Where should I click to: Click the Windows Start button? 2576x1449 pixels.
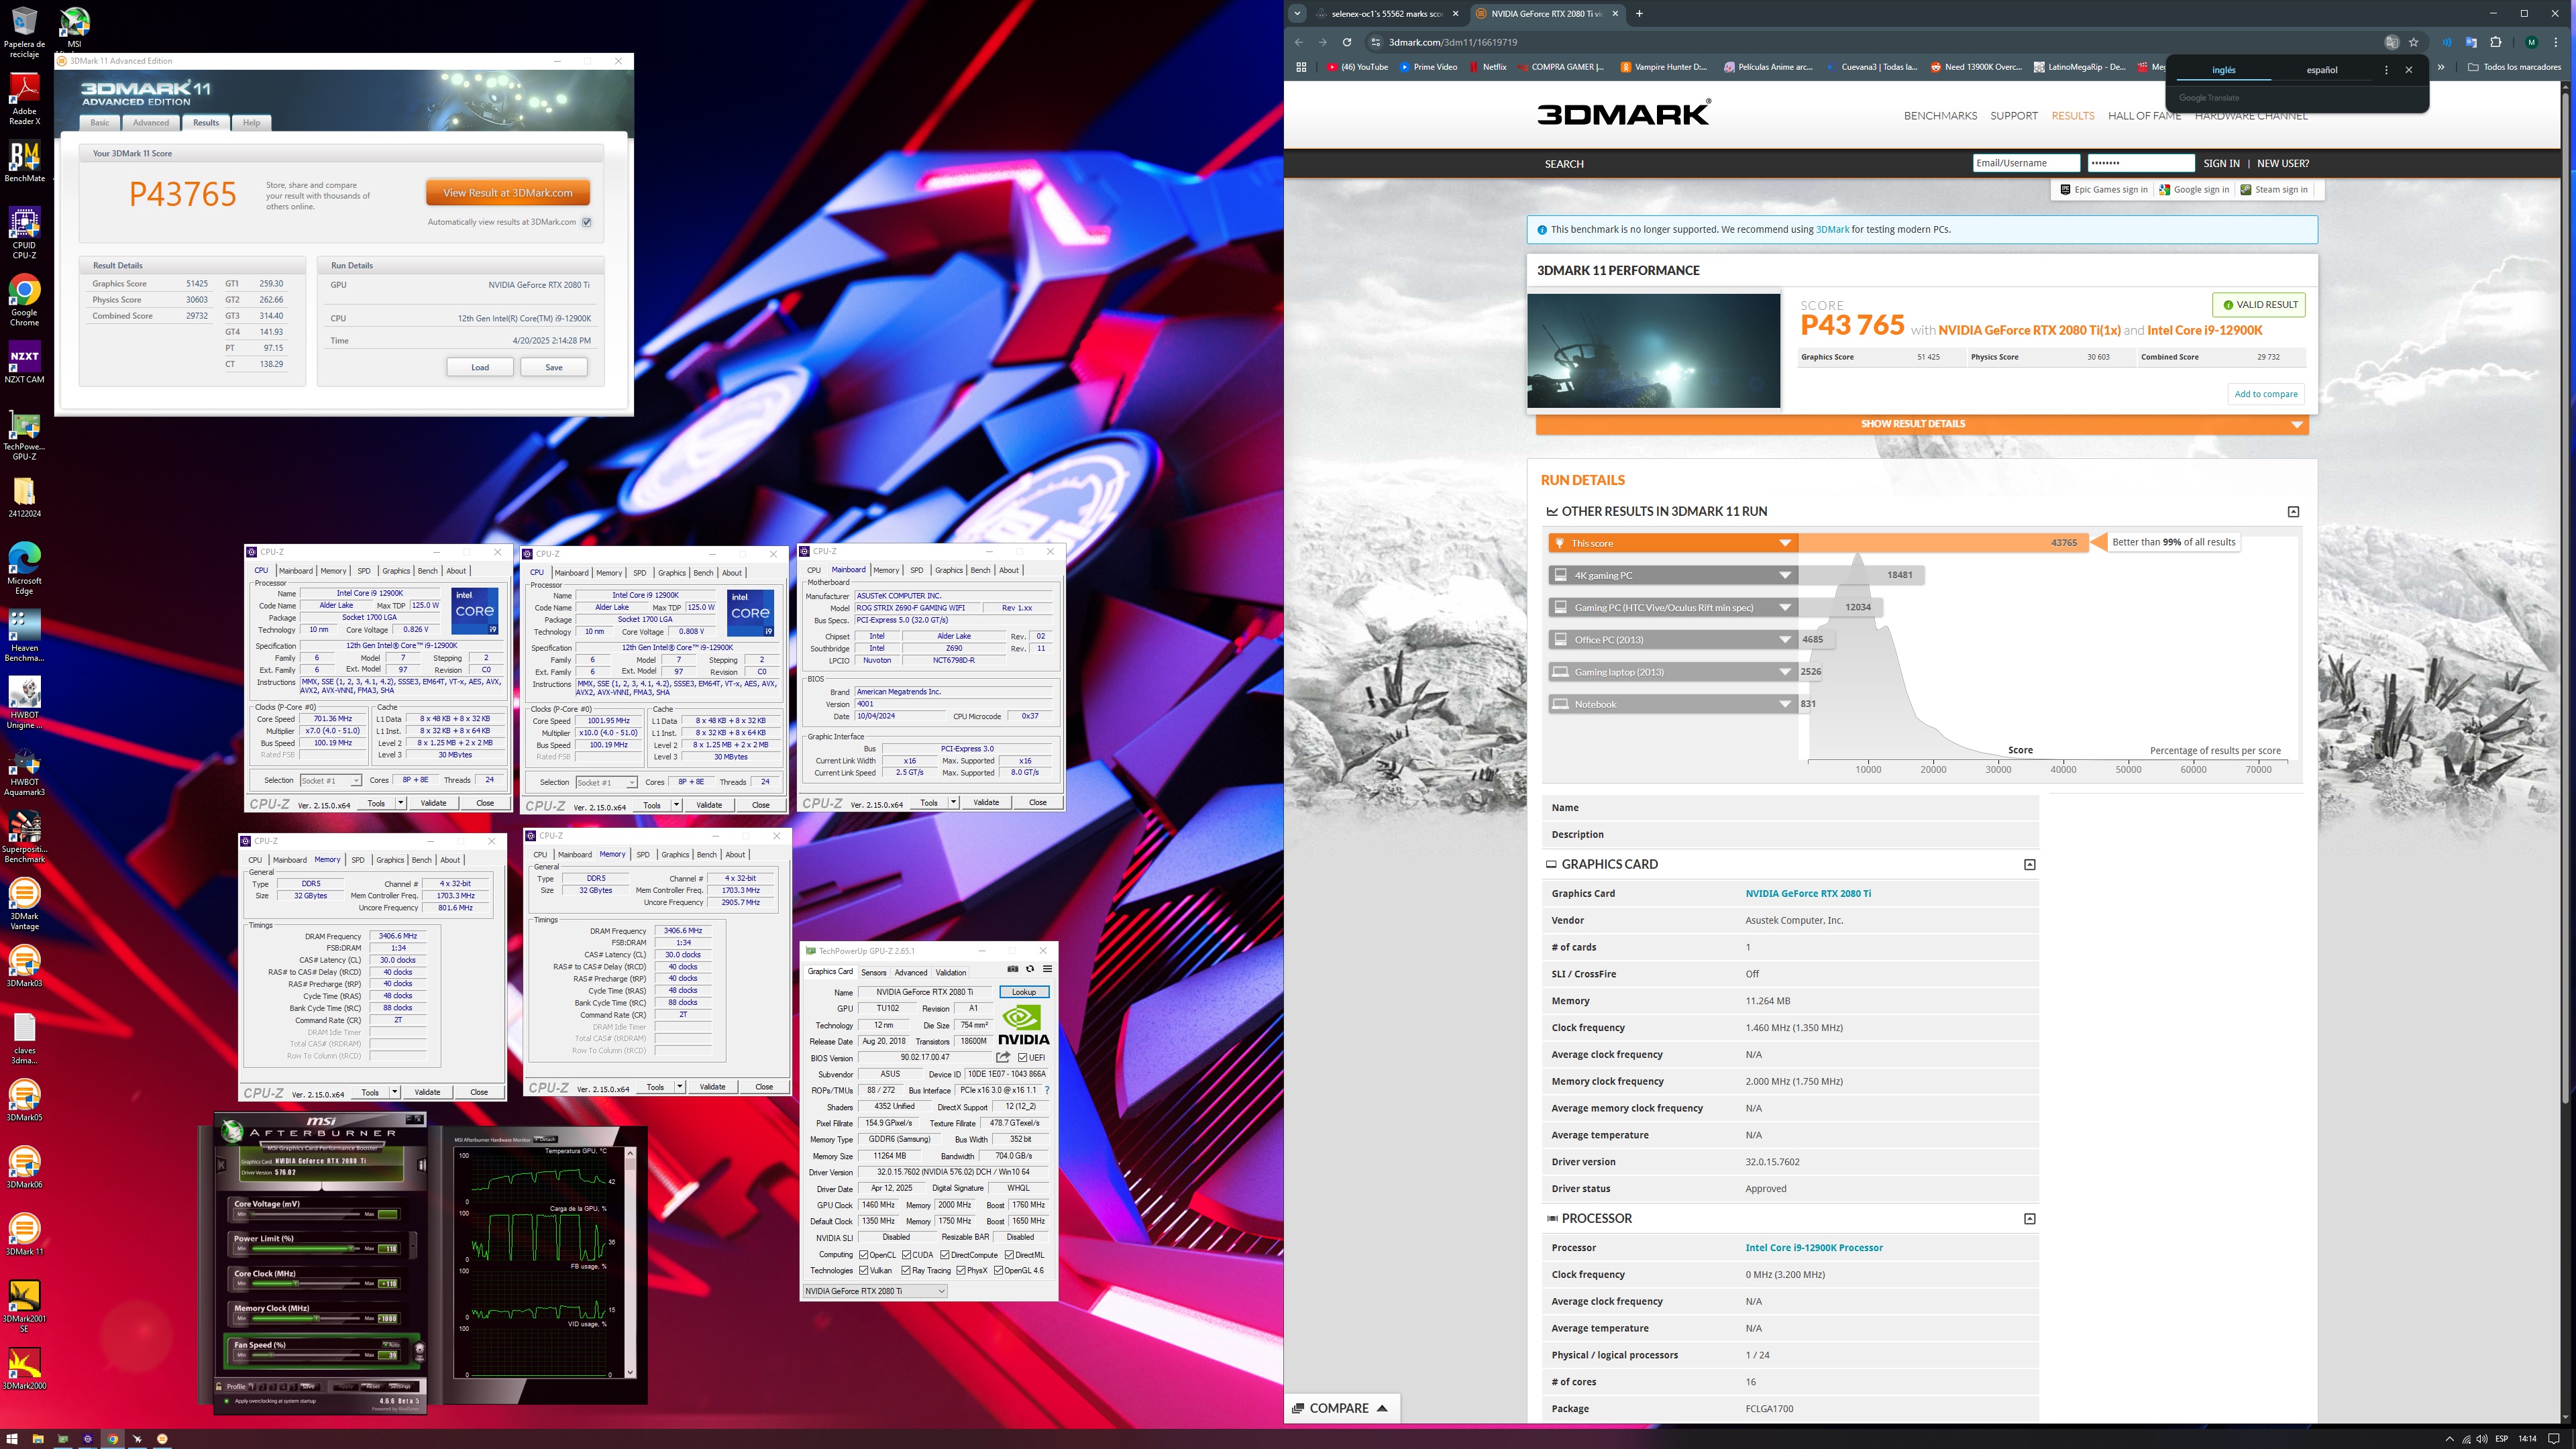(13, 1439)
